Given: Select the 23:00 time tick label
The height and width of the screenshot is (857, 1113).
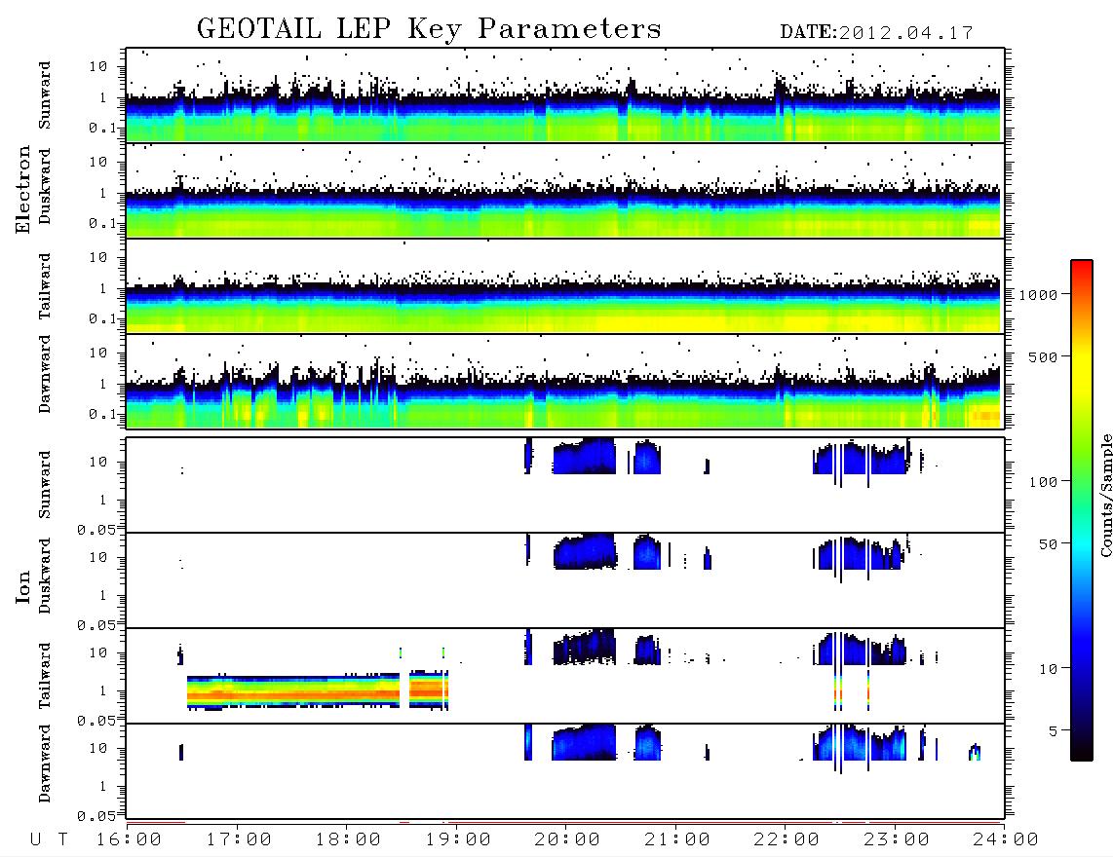Looking at the screenshot, I should pos(897,839).
